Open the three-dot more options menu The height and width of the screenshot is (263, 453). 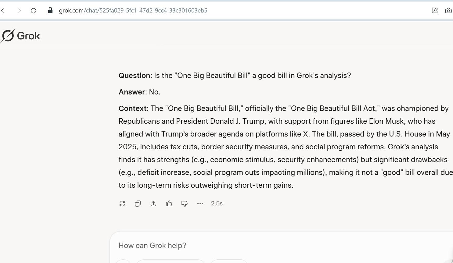click(x=200, y=204)
